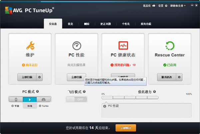Click the PC 健康状态 title

(123, 55)
